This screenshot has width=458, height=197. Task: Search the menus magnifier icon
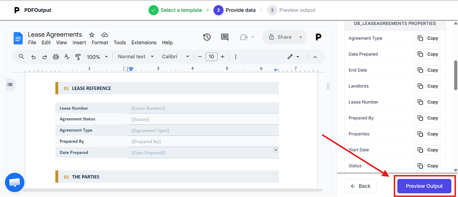tap(21, 57)
